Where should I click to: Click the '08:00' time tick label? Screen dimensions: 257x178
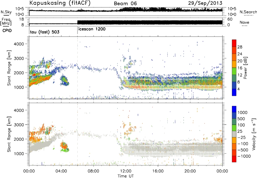pyautogui.click(x=93, y=171)
